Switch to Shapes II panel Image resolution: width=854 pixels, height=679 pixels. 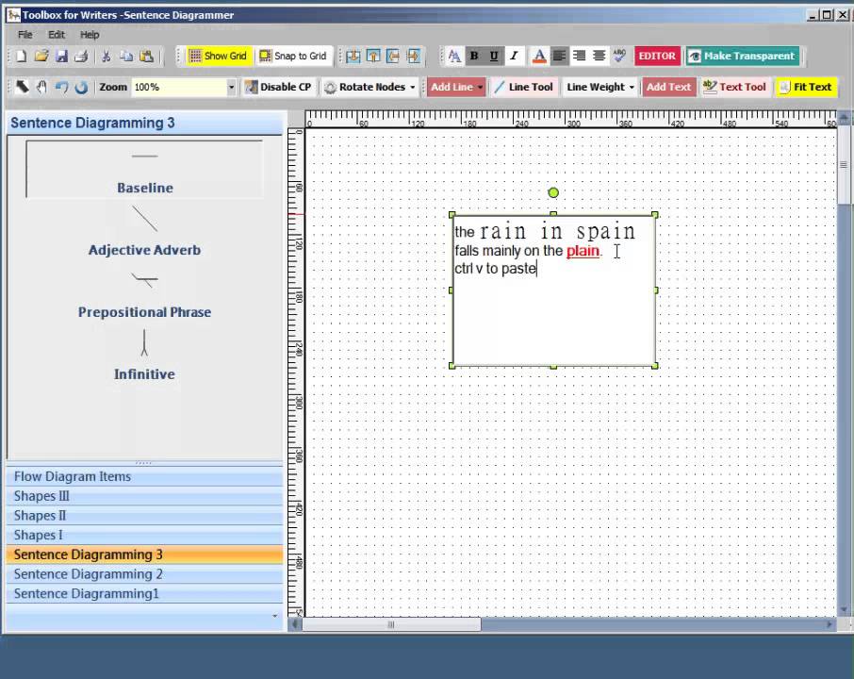[x=145, y=516]
